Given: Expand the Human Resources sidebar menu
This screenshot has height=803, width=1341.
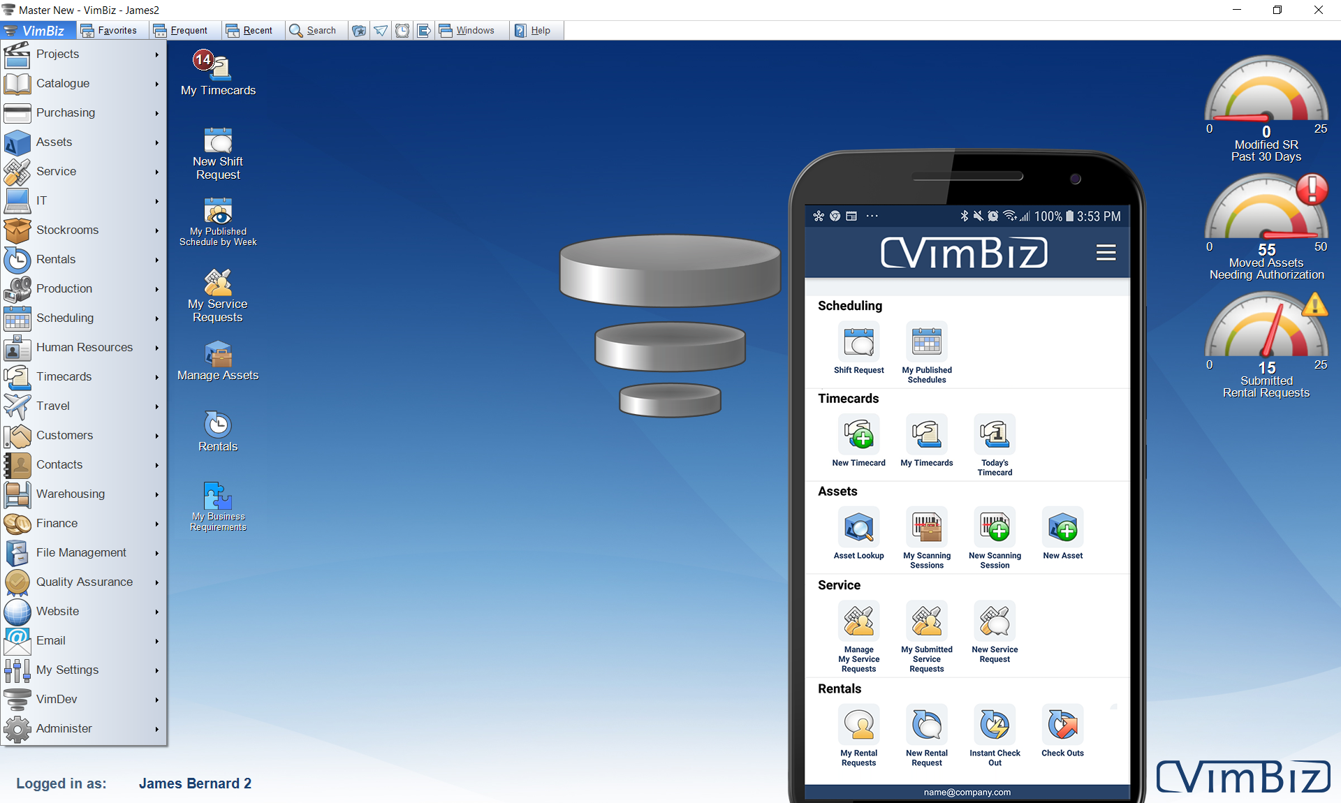Looking at the screenshot, I should pos(85,347).
